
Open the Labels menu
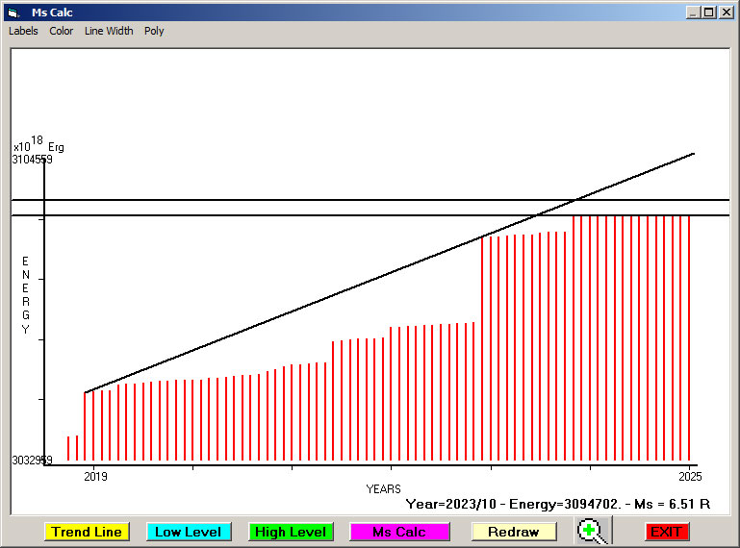click(x=23, y=31)
